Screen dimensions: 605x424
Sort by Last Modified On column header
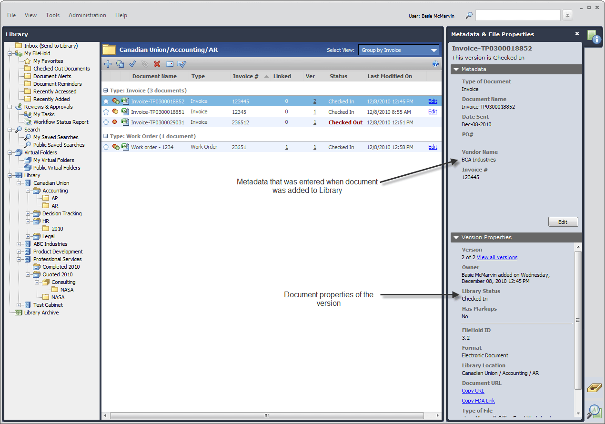(x=390, y=76)
